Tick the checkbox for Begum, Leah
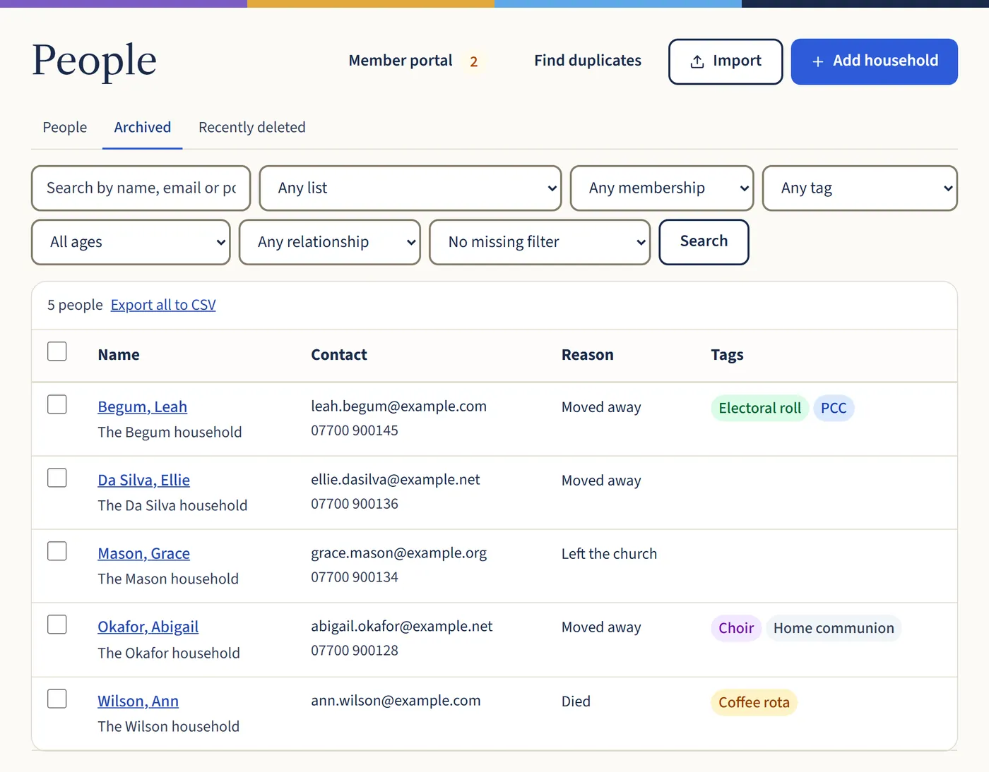The width and height of the screenshot is (989, 772). tap(57, 404)
